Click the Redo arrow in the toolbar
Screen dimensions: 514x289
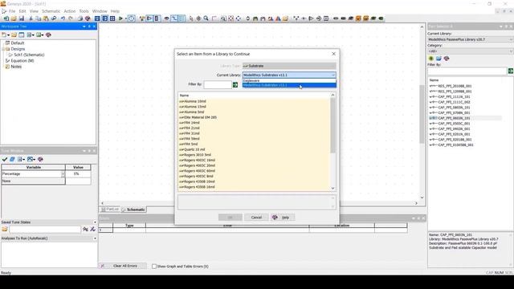point(71,18)
